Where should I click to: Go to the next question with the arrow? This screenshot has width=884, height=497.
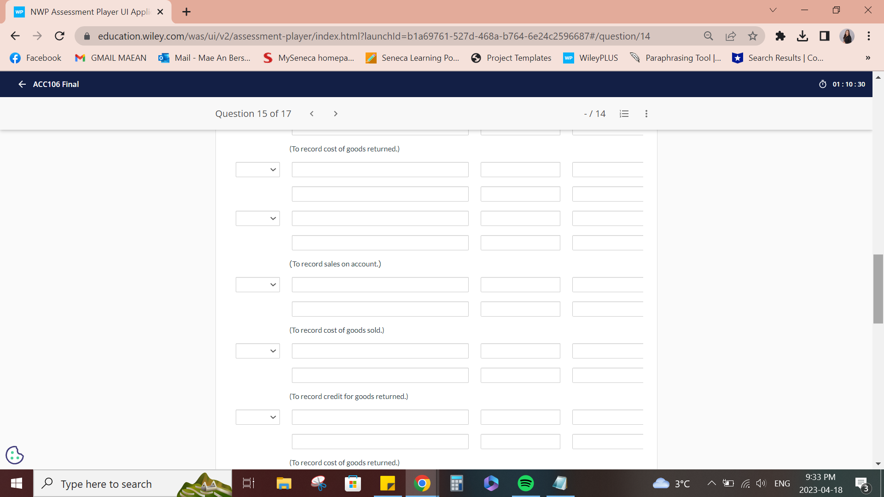336,113
